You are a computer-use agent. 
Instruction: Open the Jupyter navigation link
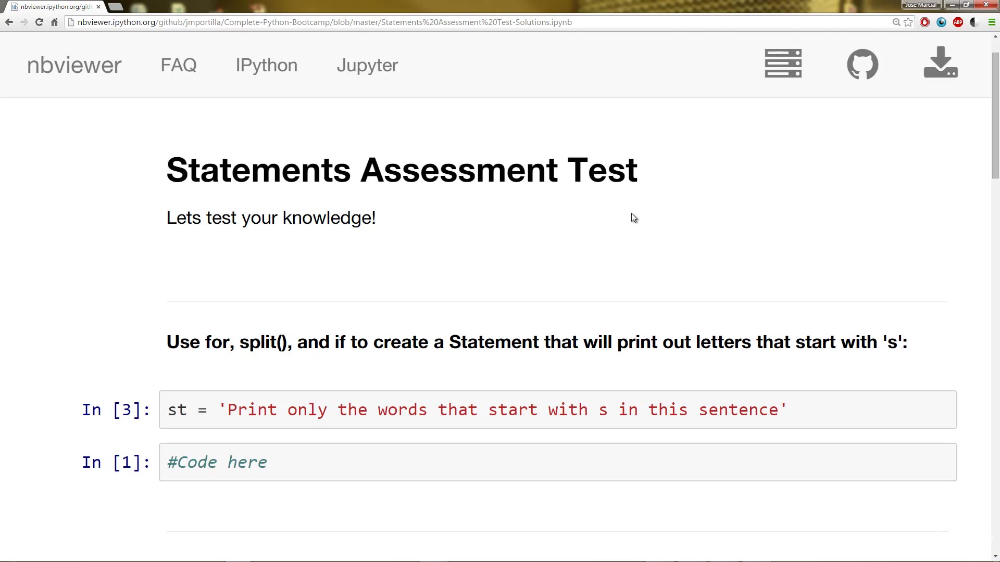pyautogui.click(x=367, y=65)
